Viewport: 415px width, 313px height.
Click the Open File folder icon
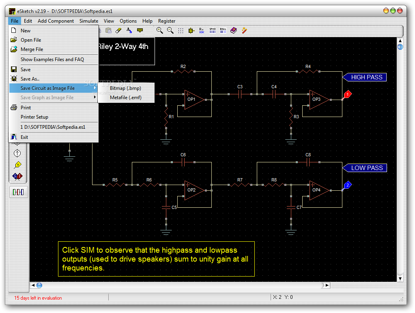(x=14, y=40)
